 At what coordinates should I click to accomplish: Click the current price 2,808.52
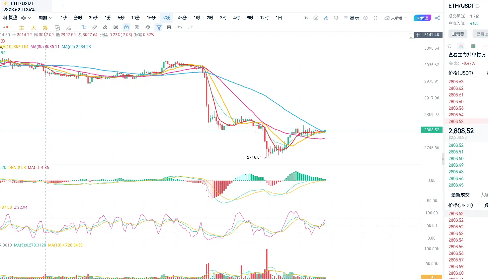tap(461, 131)
